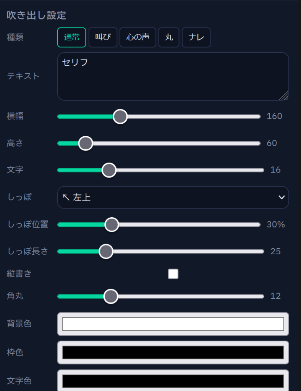Open the 文字色 text color swatch
This screenshot has height=391, width=301.
click(173, 381)
